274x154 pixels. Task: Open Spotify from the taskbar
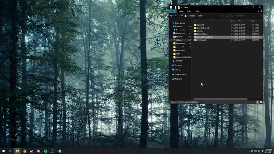[45, 151]
